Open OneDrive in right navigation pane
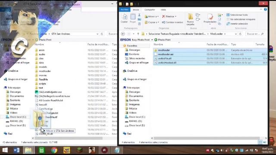This screenshot has width=276, height=155. tap(132, 71)
